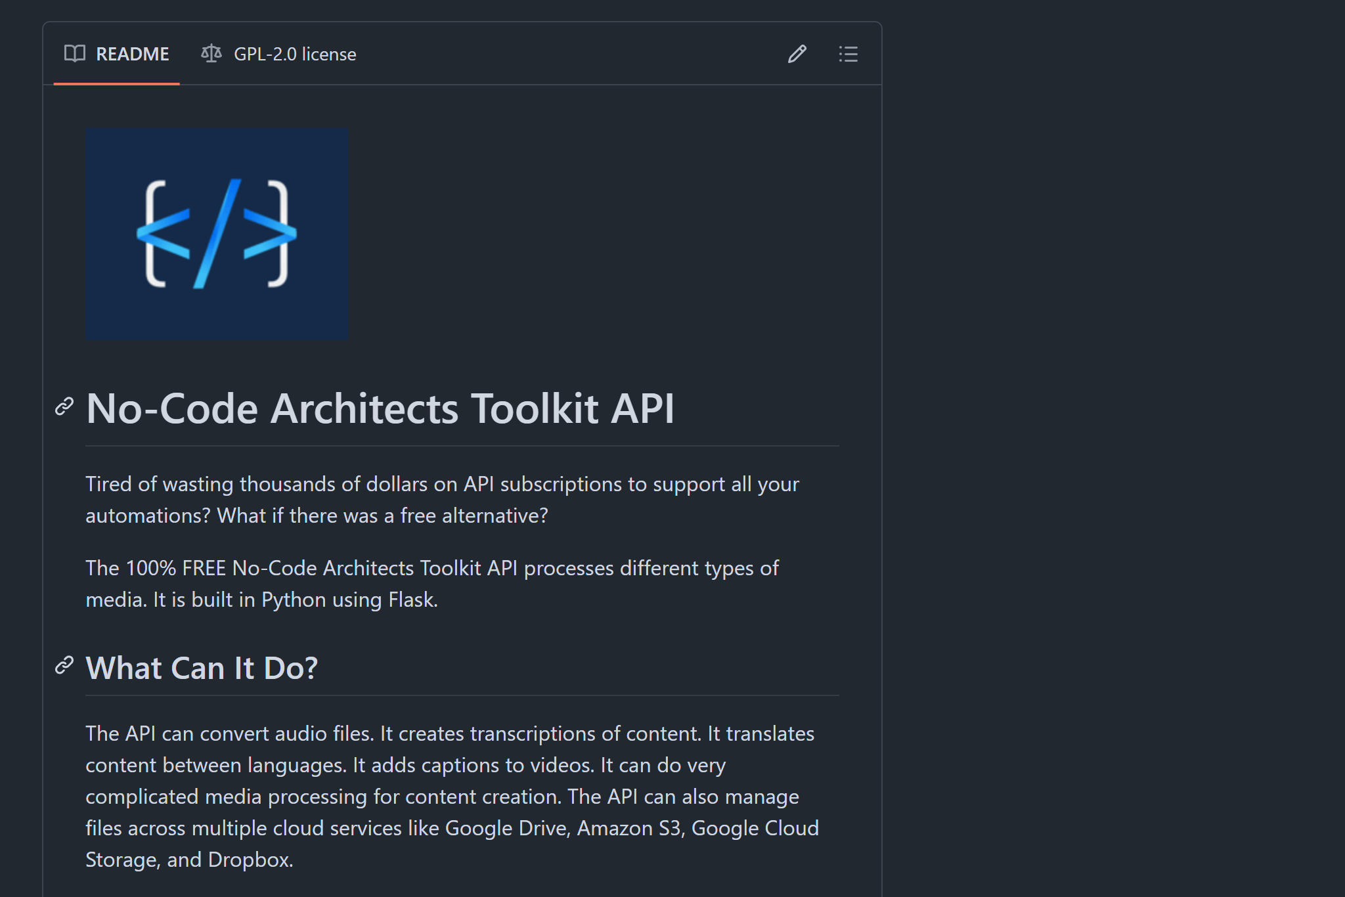The width and height of the screenshot is (1345, 897).
Task: Click the No-Code Architects Toolkit API heading
Action: point(380,407)
